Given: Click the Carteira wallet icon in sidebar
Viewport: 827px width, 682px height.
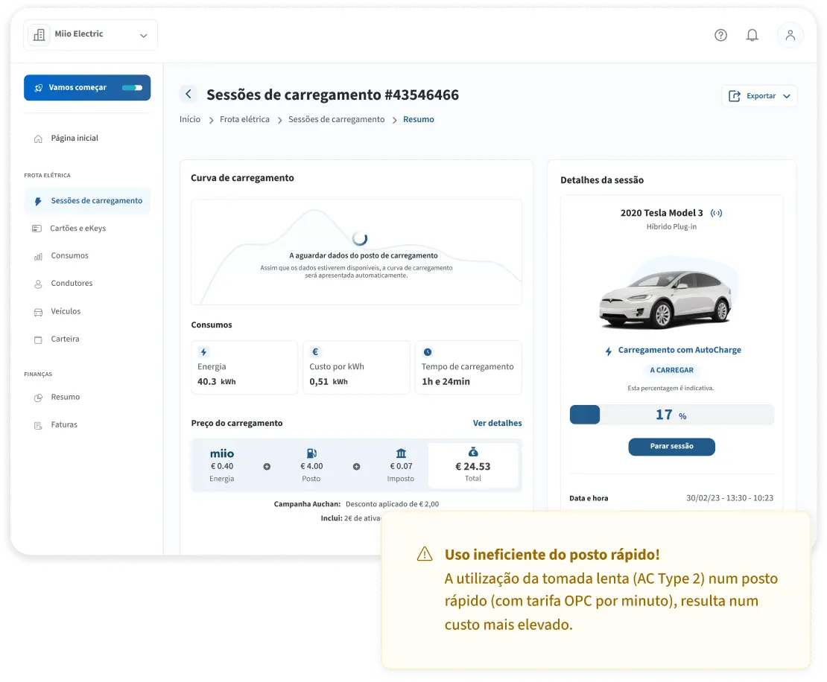Looking at the screenshot, I should tap(38, 340).
